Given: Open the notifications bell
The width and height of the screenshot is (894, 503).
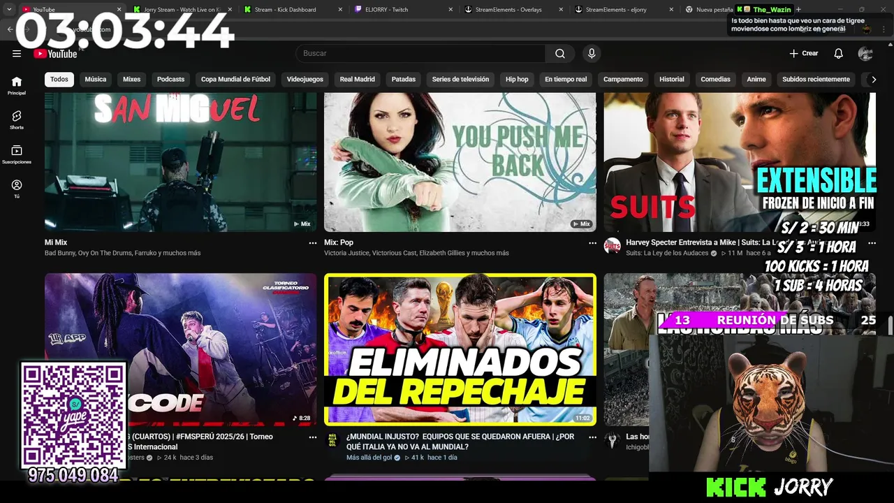Looking at the screenshot, I should (x=838, y=54).
